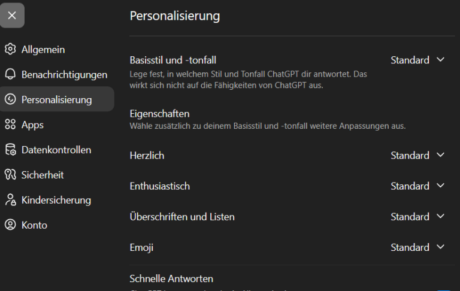This screenshot has width=460, height=291.
Task: Open the Datenkontrollen settings section
Action: coord(57,150)
